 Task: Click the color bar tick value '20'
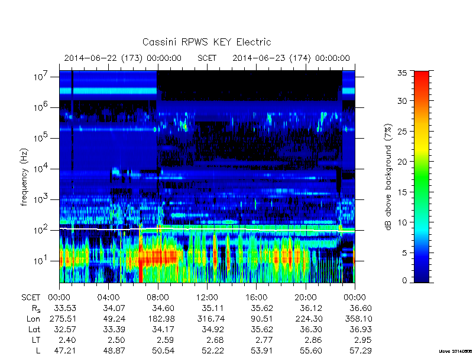[x=402, y=161]
